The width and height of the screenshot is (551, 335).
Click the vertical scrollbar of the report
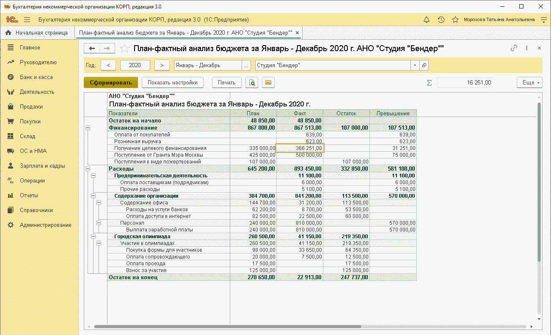click(x=539, y=182)
